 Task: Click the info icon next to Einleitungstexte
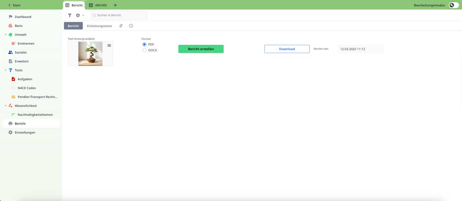pos(131,25)
